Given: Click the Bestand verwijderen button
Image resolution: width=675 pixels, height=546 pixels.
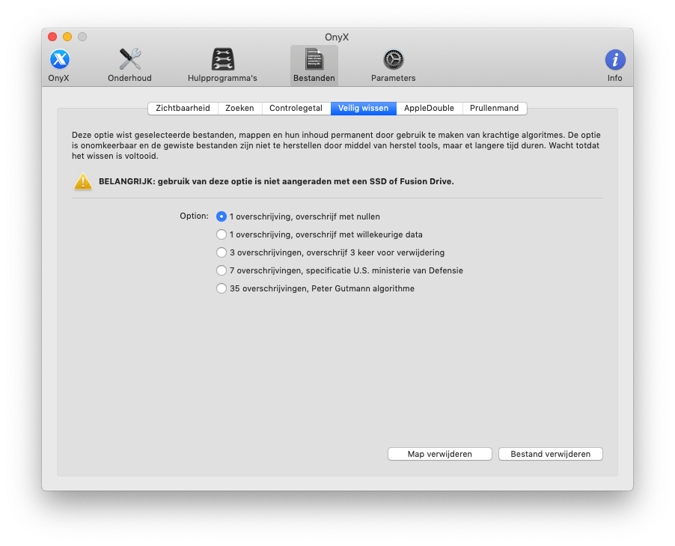Looking at the screenshot, I should (551, 454).
